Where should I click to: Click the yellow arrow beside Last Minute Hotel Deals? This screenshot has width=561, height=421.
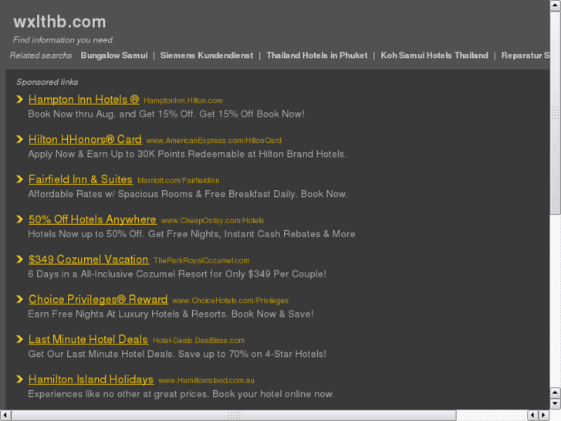[20, 339]
